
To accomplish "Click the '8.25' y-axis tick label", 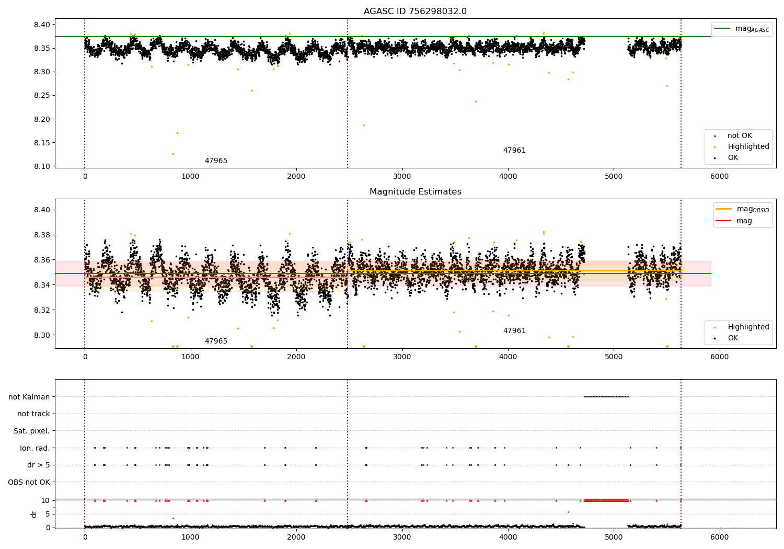I will (x=42, y=96).
